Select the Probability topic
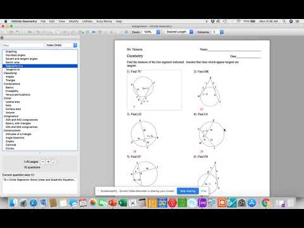Image resolution: width=304 pixels, height=228 pixels. coord(12,91)
